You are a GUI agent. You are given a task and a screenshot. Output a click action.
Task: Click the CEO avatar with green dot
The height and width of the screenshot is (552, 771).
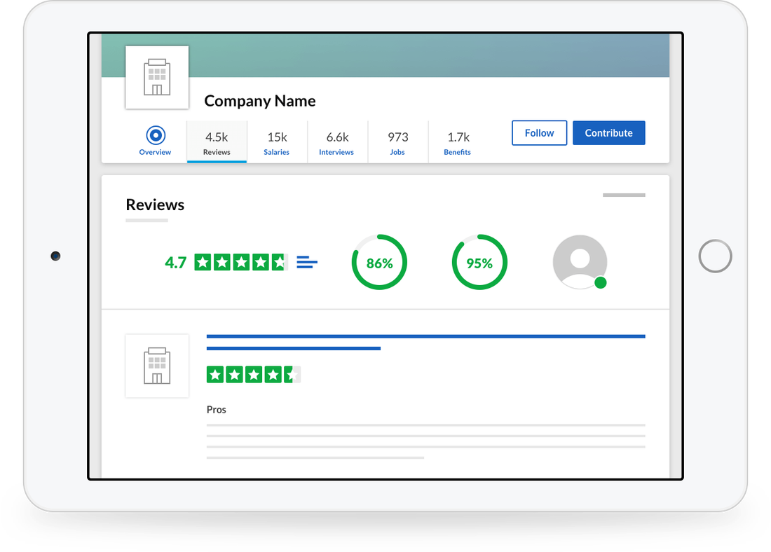tap(580, 262)
